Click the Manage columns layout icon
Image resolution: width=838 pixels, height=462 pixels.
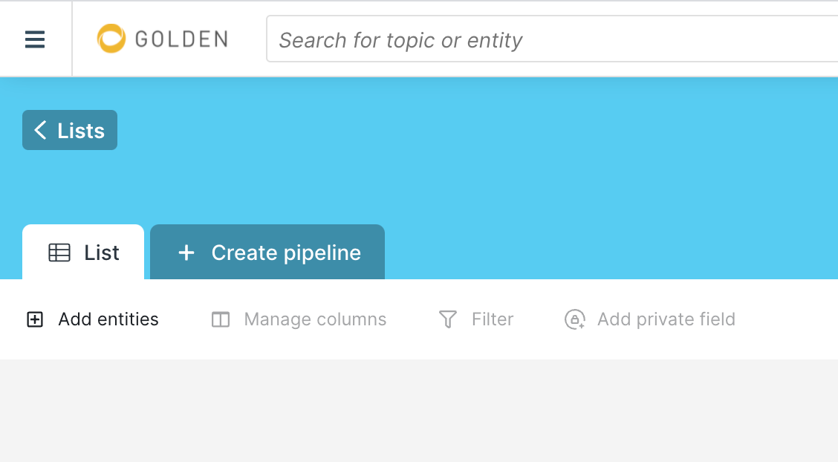[x=220, y=319]
